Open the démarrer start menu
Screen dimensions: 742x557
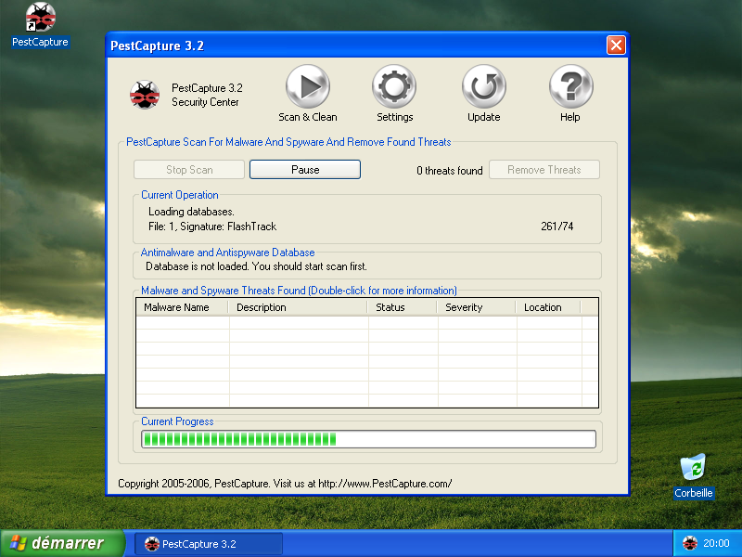click(x=61, y=543)
